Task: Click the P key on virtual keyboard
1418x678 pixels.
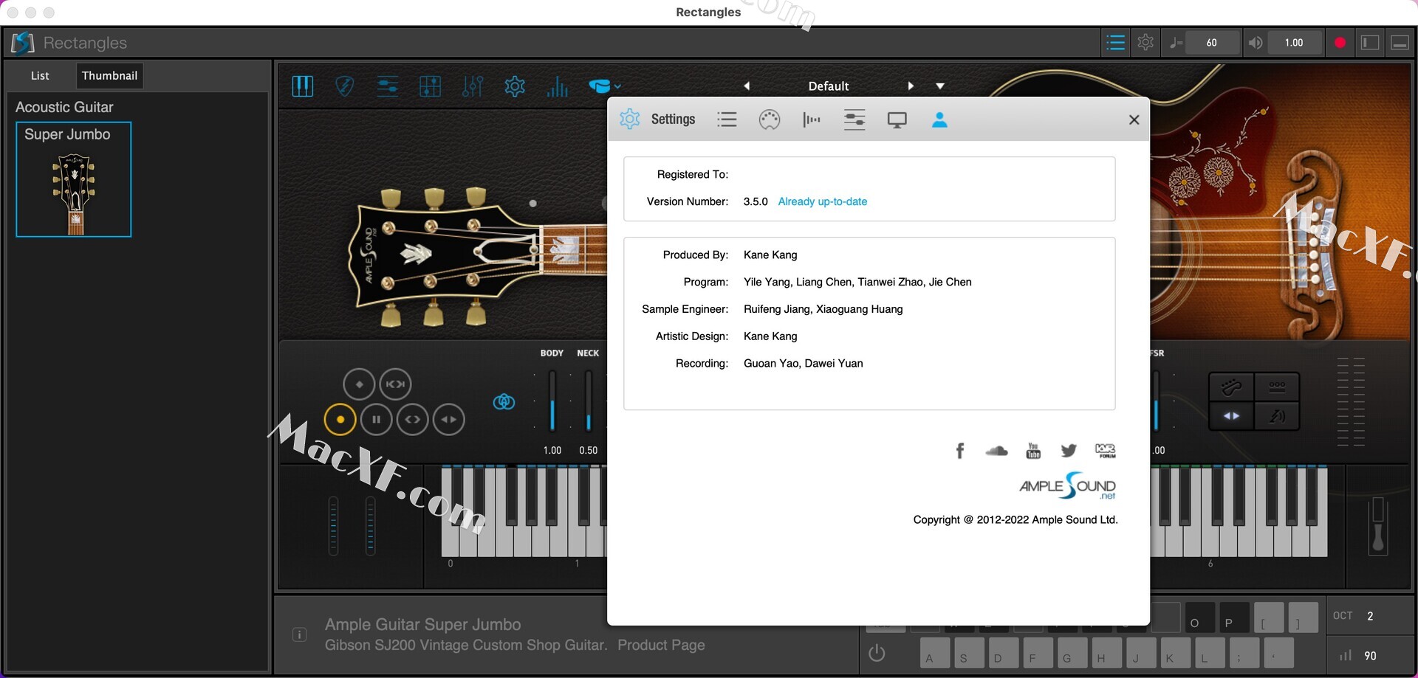Action: (x=1234, y=618)
